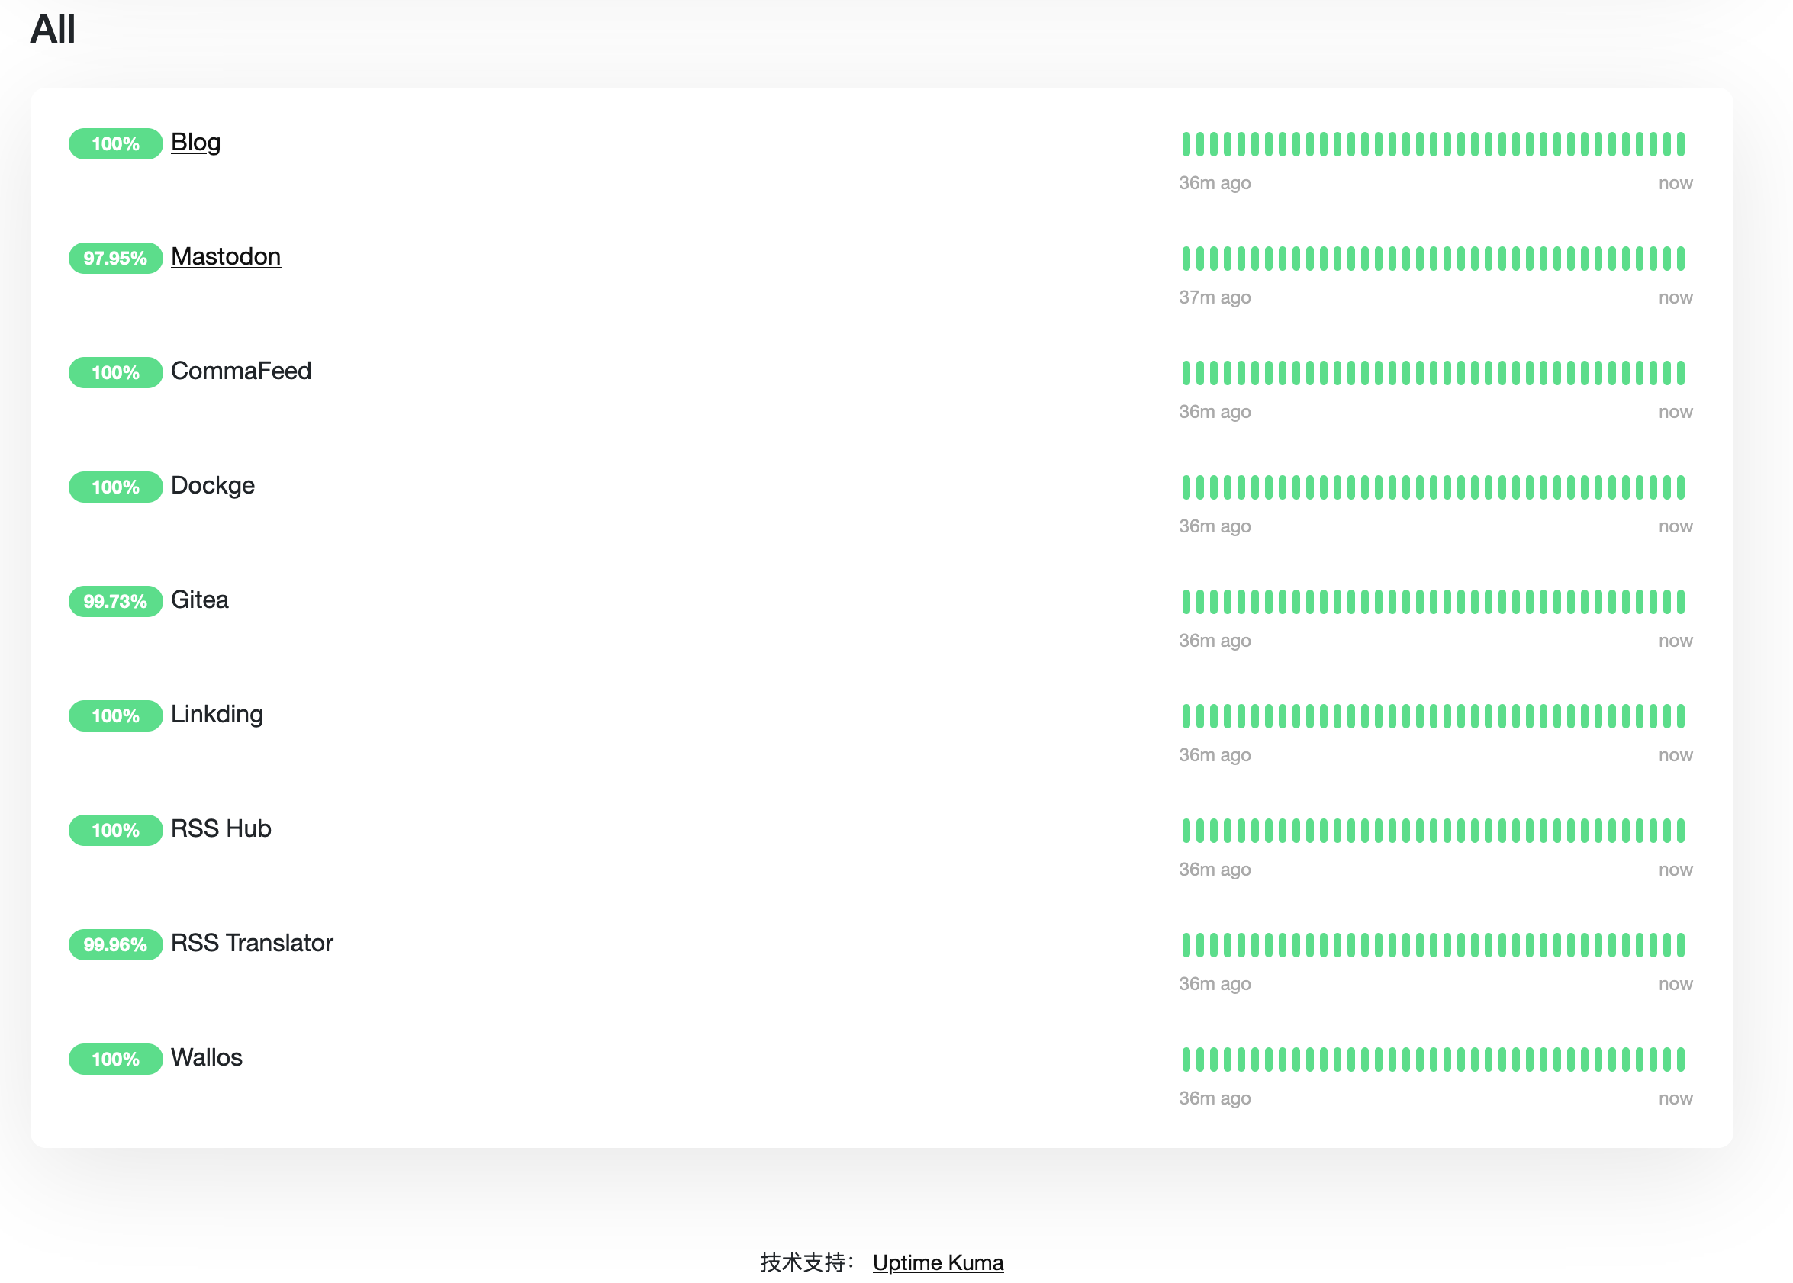Click the last heartbeat bar for RSS Hub
This screenshot has width=1793, height=1283.
(x=1681, y=831)
